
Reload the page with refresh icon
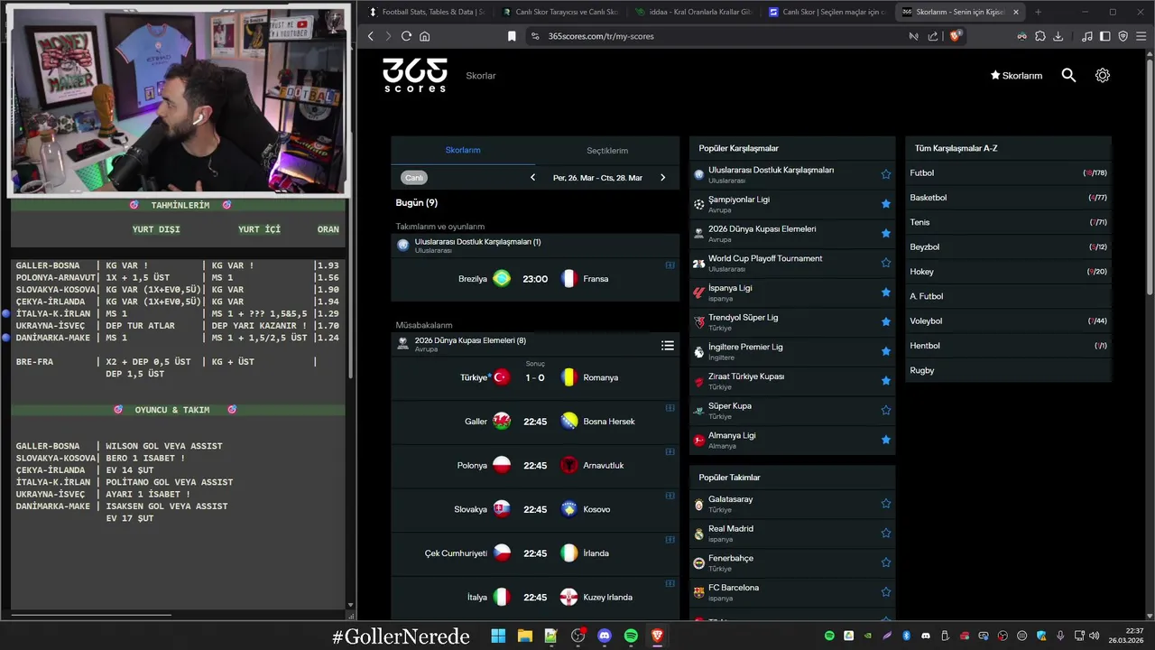(406, 36)
